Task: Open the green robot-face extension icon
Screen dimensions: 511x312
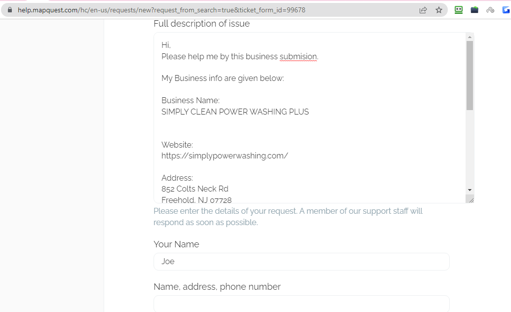Action: [x=459, y=10]
